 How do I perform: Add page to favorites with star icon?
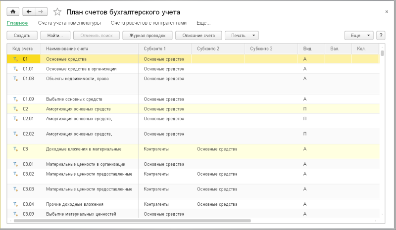click(x=58, y=11)
